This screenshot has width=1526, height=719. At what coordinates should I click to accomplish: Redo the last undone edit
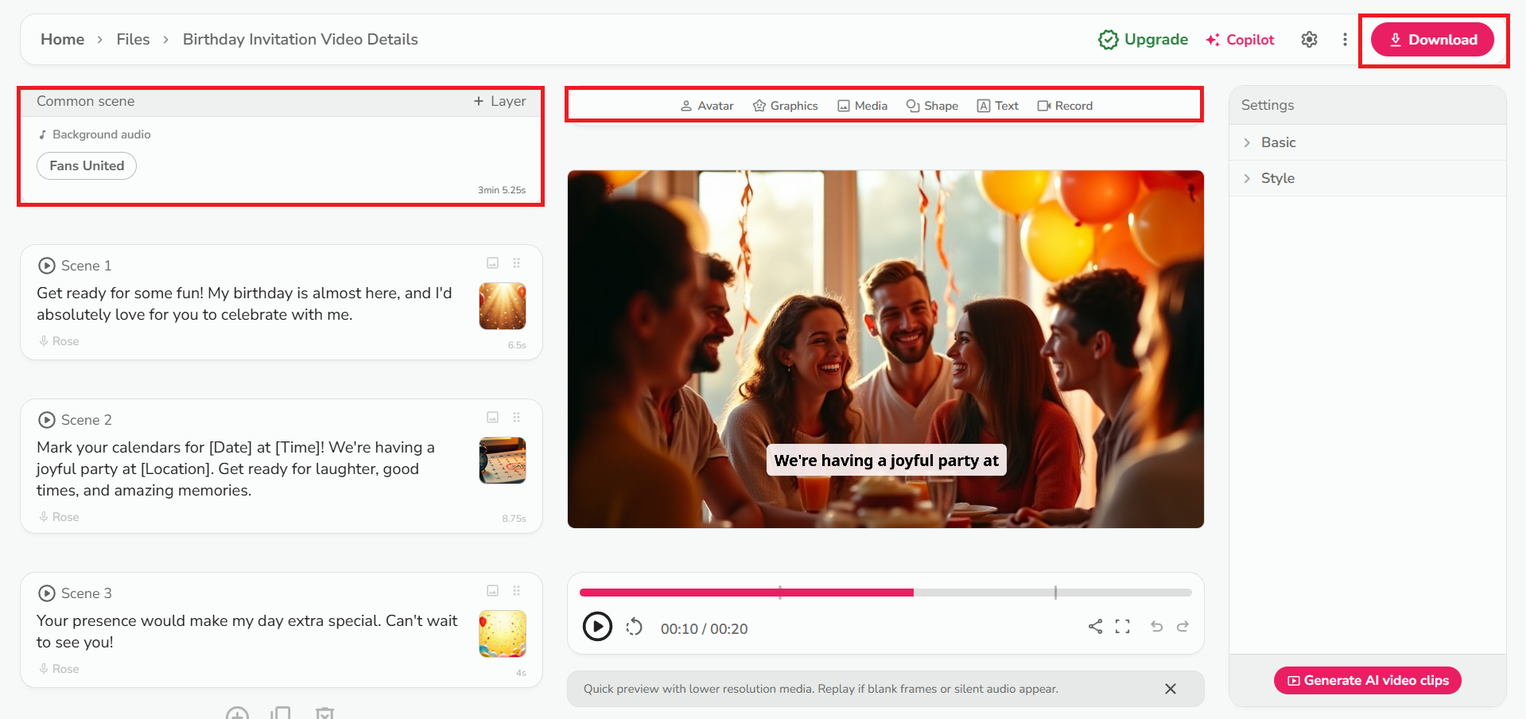coord(1183,627)
